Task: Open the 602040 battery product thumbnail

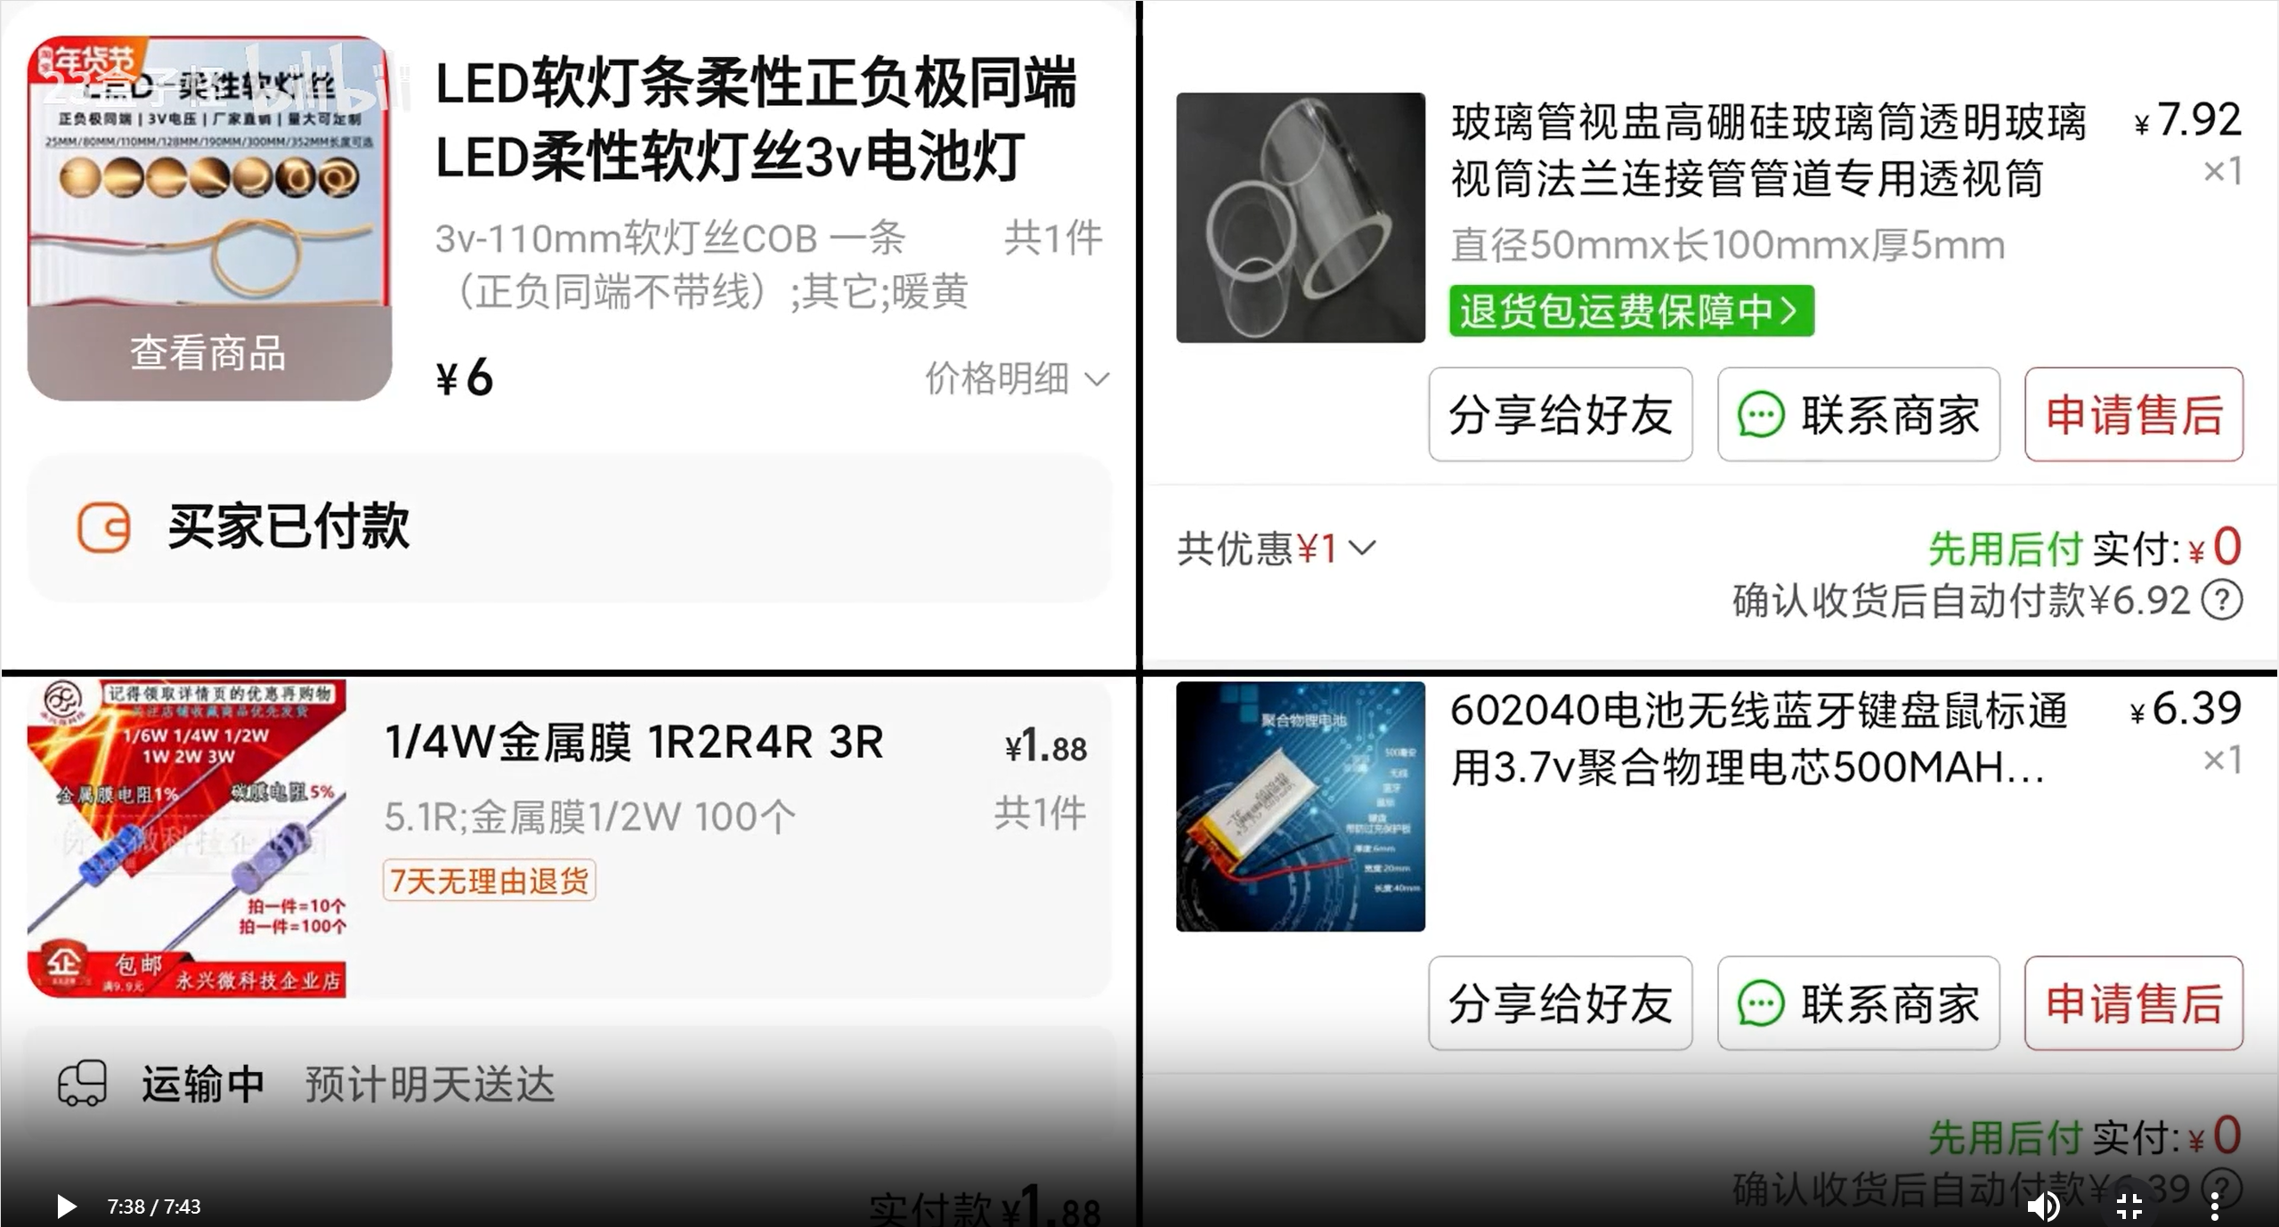Action: pos(1301,807)
